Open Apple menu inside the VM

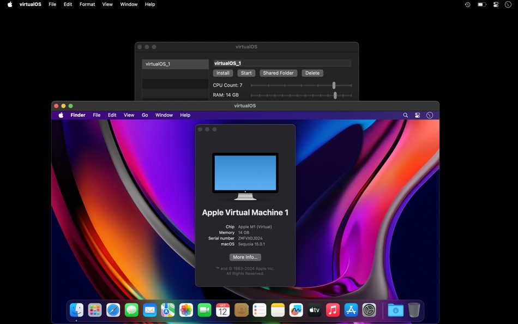61,115
